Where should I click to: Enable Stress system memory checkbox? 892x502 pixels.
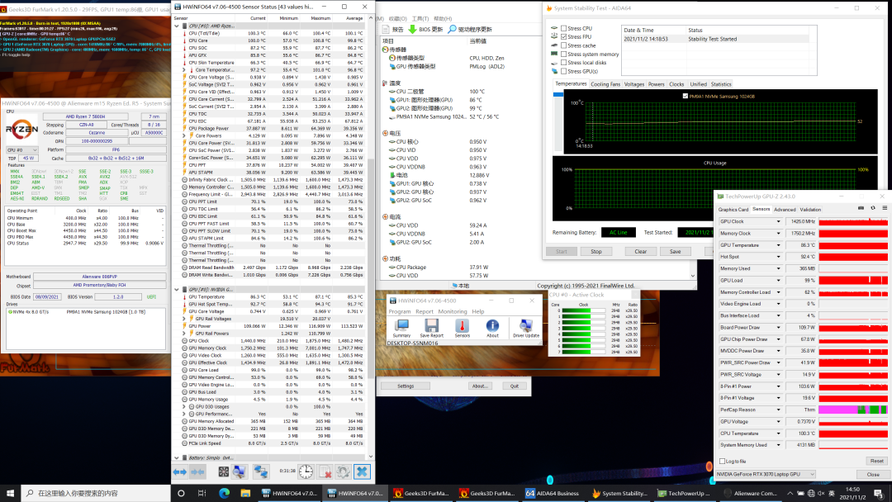(564, 54)
